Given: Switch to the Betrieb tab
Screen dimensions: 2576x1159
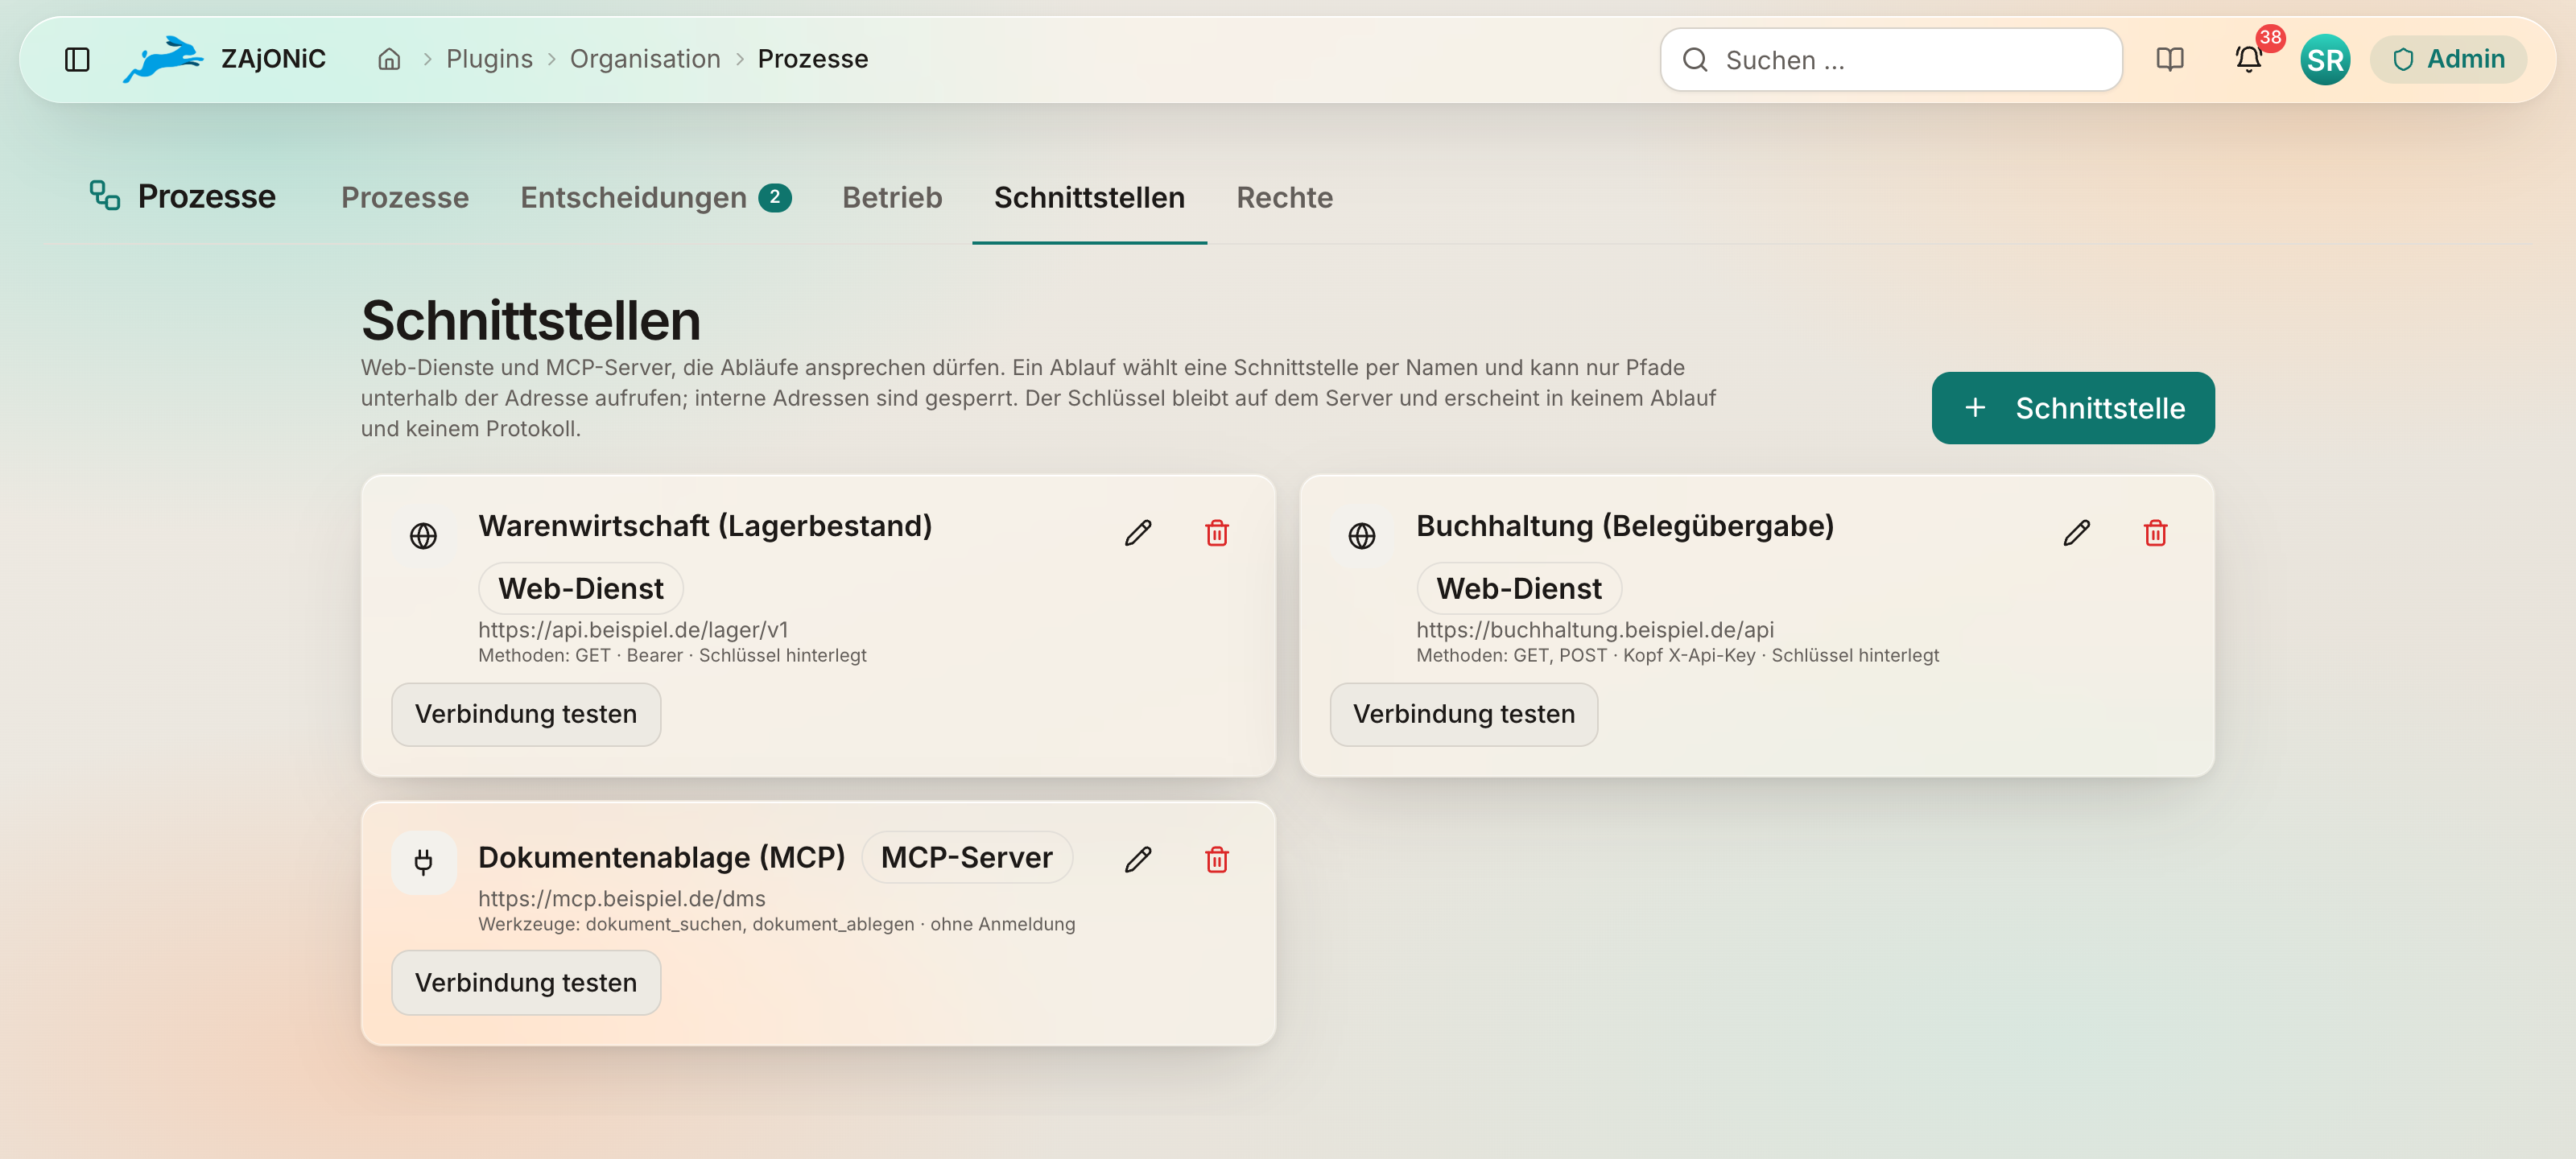Looking at the screenshot, I should [892, 197].
